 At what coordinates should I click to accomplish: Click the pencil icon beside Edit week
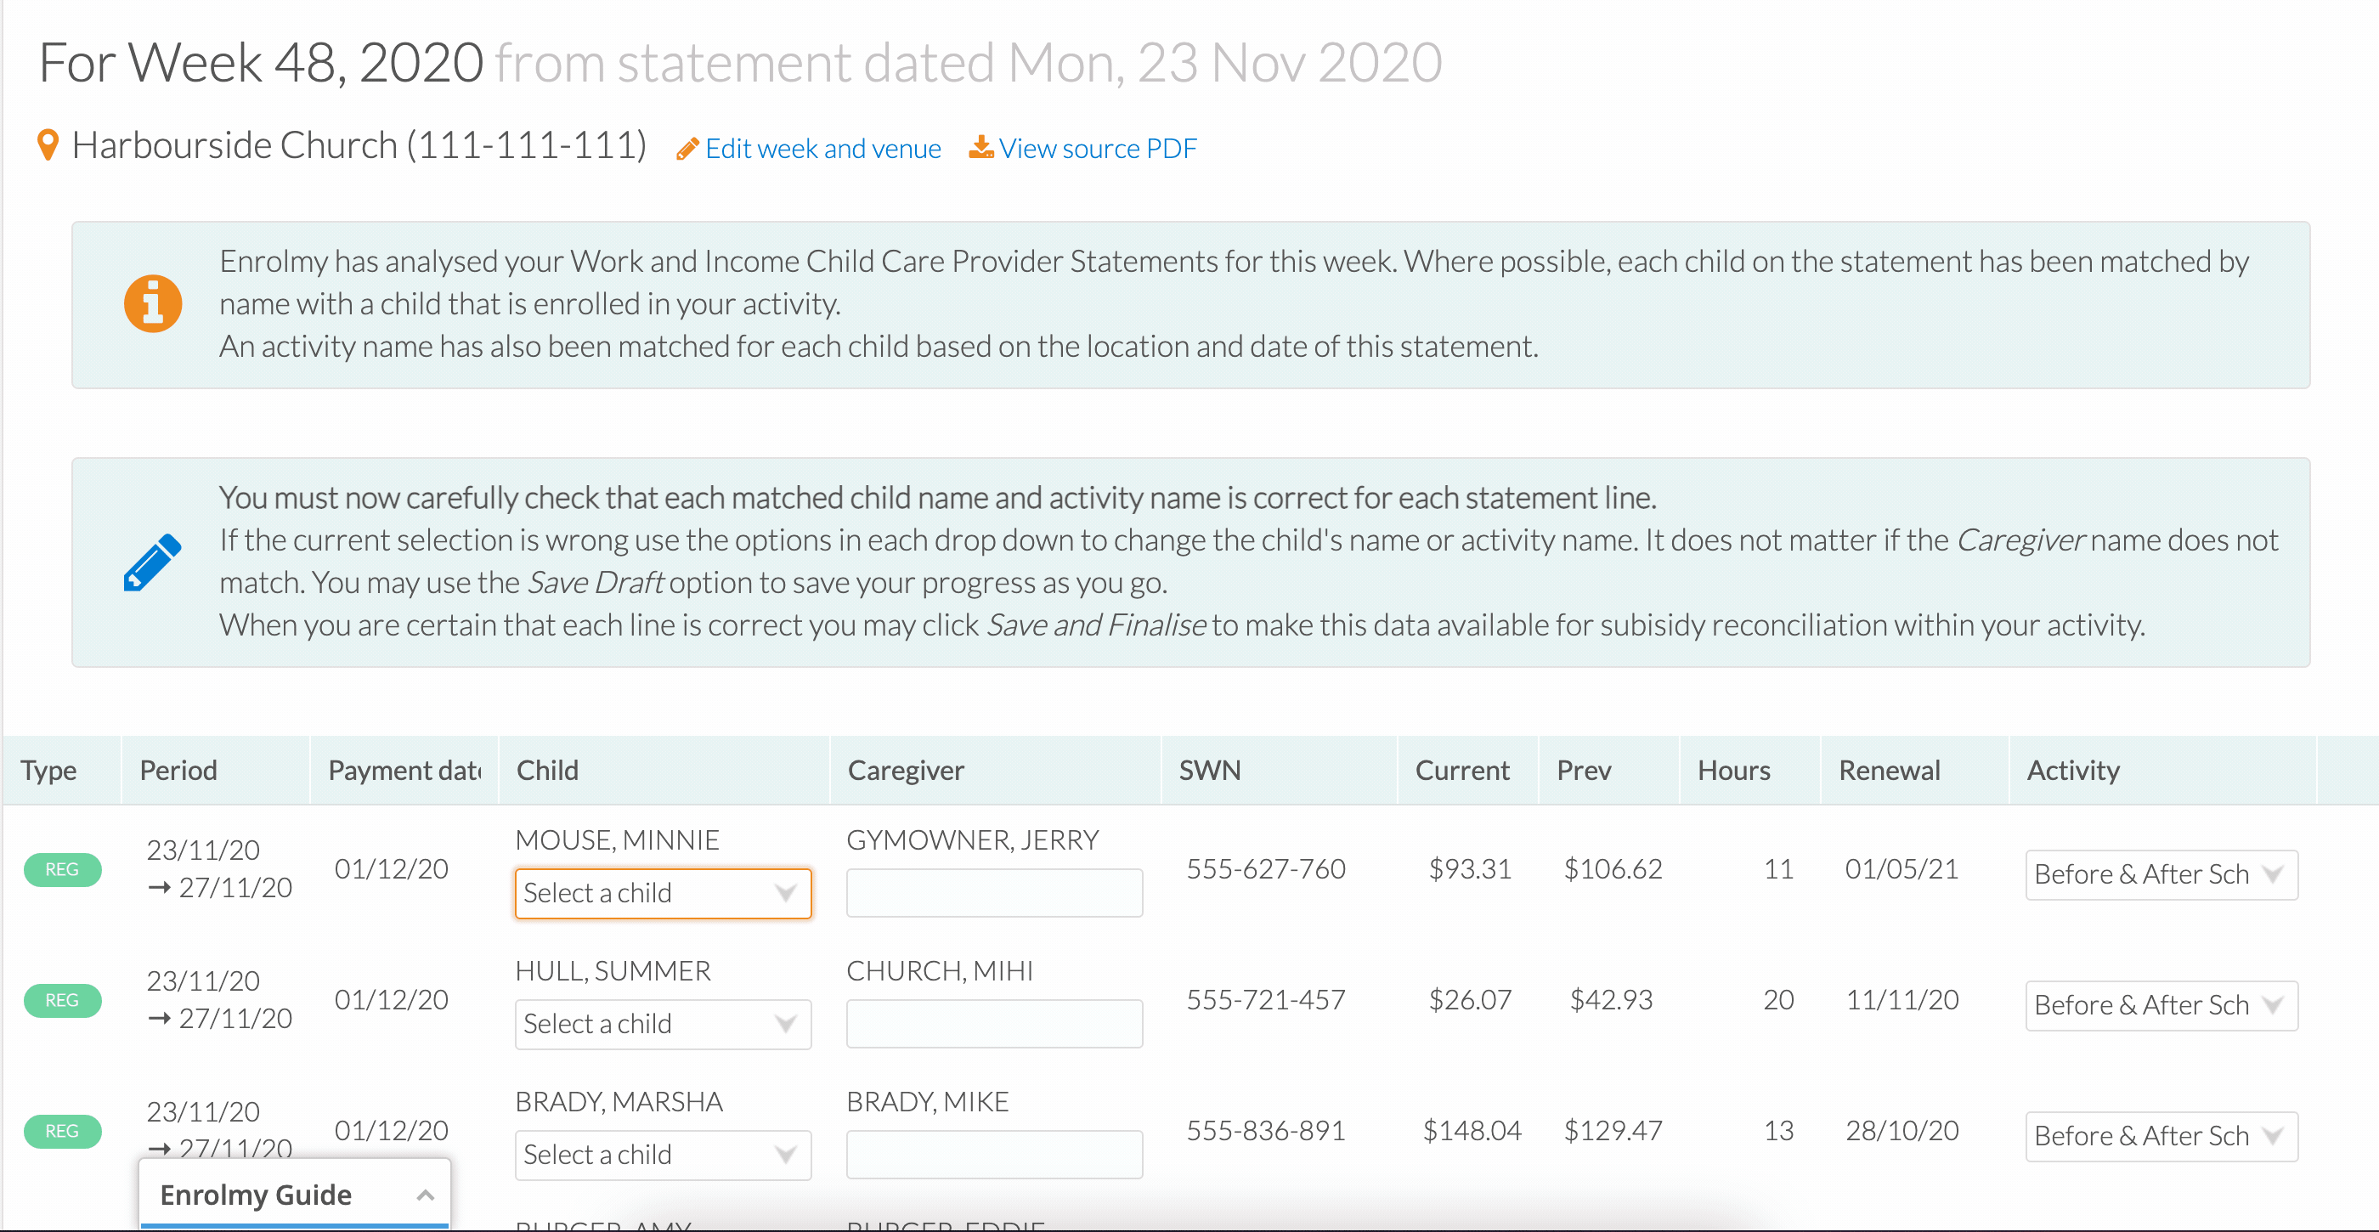(687, 149)
